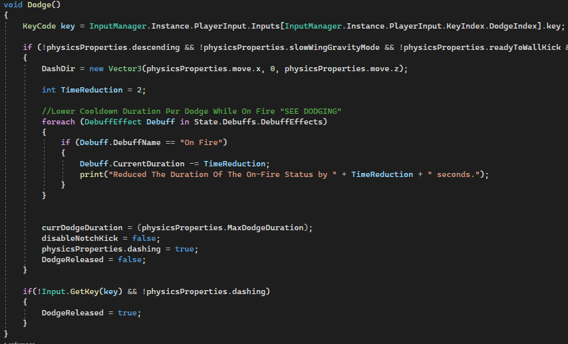Click true on the physicsProperties.dashing assignment line
The image size is (568, 344).
184,249
